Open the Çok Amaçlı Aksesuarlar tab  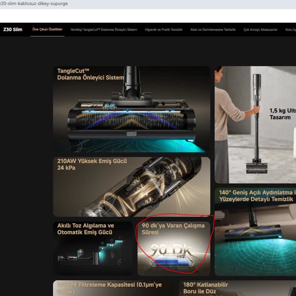[260, 30]
